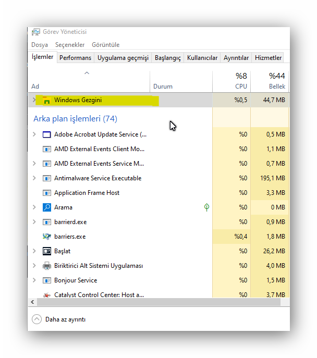
Task: Expand the Başlat process row
Action: tap(34, 251)
